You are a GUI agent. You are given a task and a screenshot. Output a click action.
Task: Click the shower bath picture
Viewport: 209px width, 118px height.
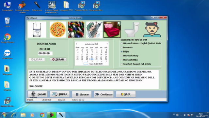click(94, 29)
